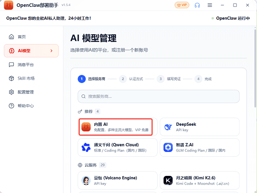Select step 3 填写凭证

(x=169, y=79)
